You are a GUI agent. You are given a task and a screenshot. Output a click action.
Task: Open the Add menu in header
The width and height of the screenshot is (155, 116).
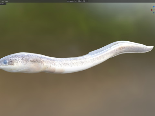(x=3, y=1)
